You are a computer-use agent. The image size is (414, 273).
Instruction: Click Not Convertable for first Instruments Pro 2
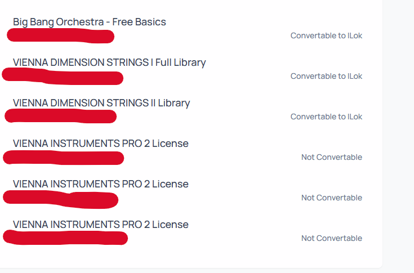pyautogui.click(x=332, y=157)
